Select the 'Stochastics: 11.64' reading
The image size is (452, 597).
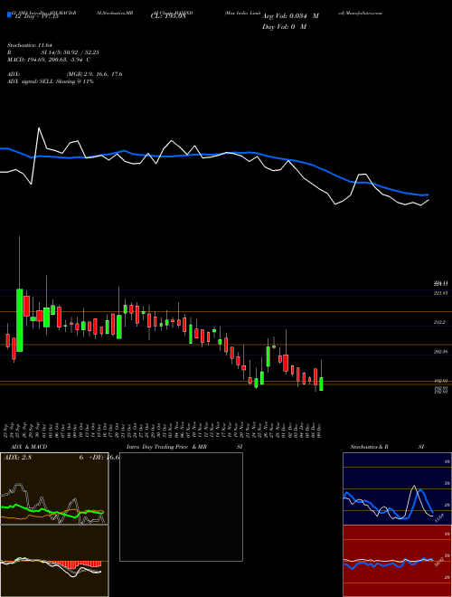[29, 45]
